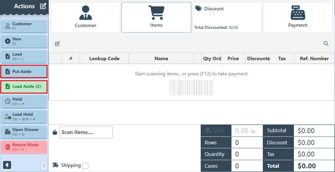Screen dimensions: 335x172
Task: Click the Put Aside button
Action: [24, 71]
